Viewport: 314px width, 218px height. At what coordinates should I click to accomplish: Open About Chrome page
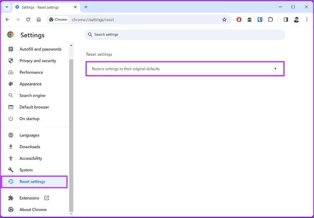tap(35, 210)
